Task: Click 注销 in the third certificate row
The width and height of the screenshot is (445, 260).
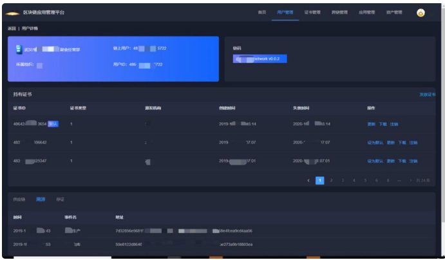Action: pyautogui.click(x=413, y=161)
